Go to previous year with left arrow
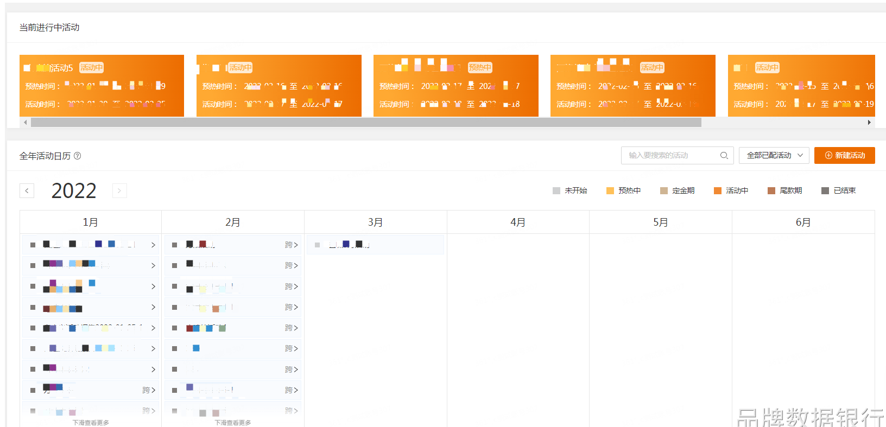This screenshot has width=886, height=427. tap(27, 191)
